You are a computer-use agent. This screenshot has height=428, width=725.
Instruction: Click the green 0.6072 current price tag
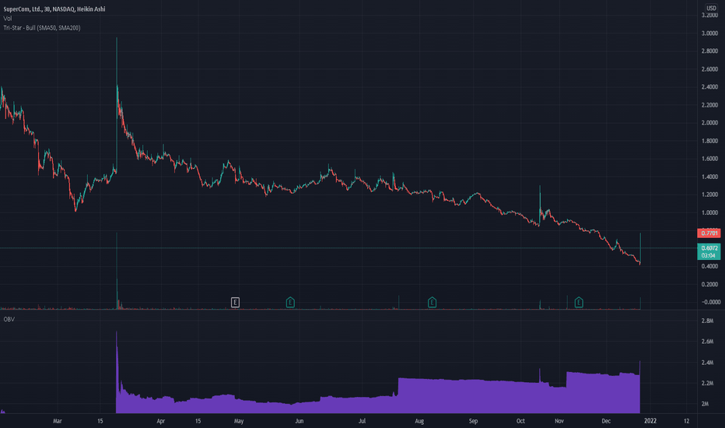(709, 251)
